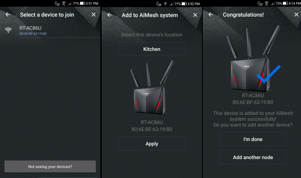Close the Select a device to join screen
Screen dimensions: 301x178
click(94, 15)
